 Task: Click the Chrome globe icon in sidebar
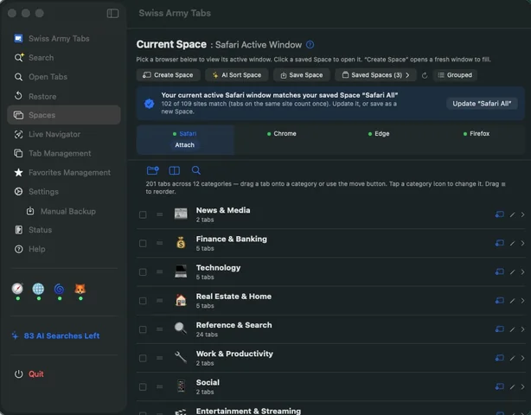click(x=38, y=289)
